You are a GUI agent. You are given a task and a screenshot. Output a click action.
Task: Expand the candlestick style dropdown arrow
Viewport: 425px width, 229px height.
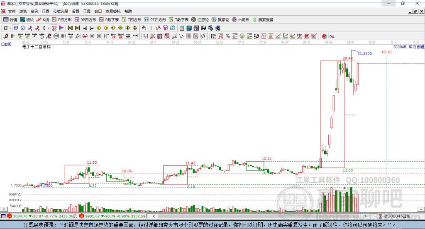pyautogui.click(x=49, y=28)
